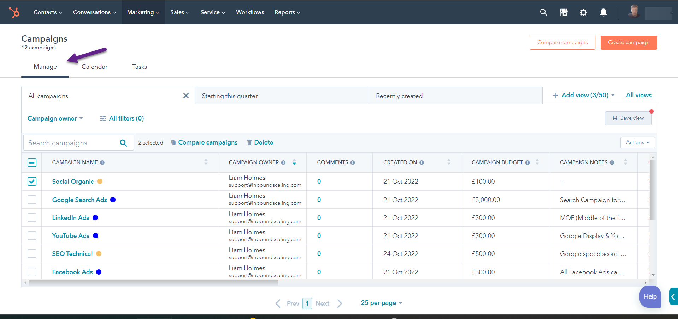This screenshot has height=319, width=678.
Task: Close the All campaigns view tab
Action: click(186, 96)
